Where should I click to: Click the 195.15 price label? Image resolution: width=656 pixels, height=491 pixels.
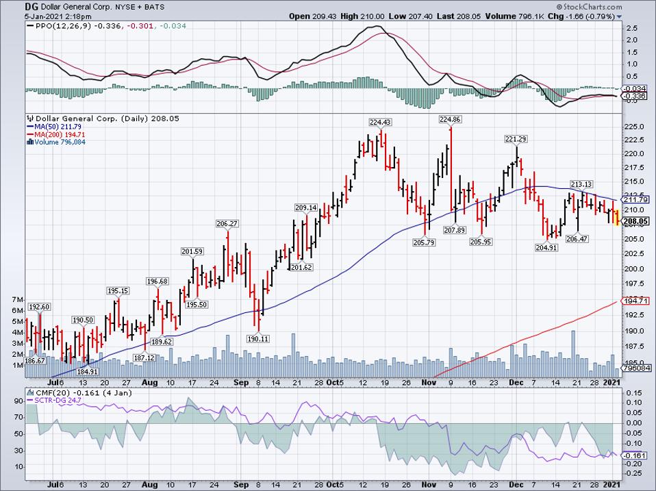pyautogui.click(x=118, y=290)
